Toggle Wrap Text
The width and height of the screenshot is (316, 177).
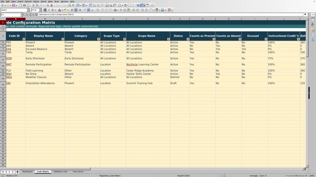97,10
